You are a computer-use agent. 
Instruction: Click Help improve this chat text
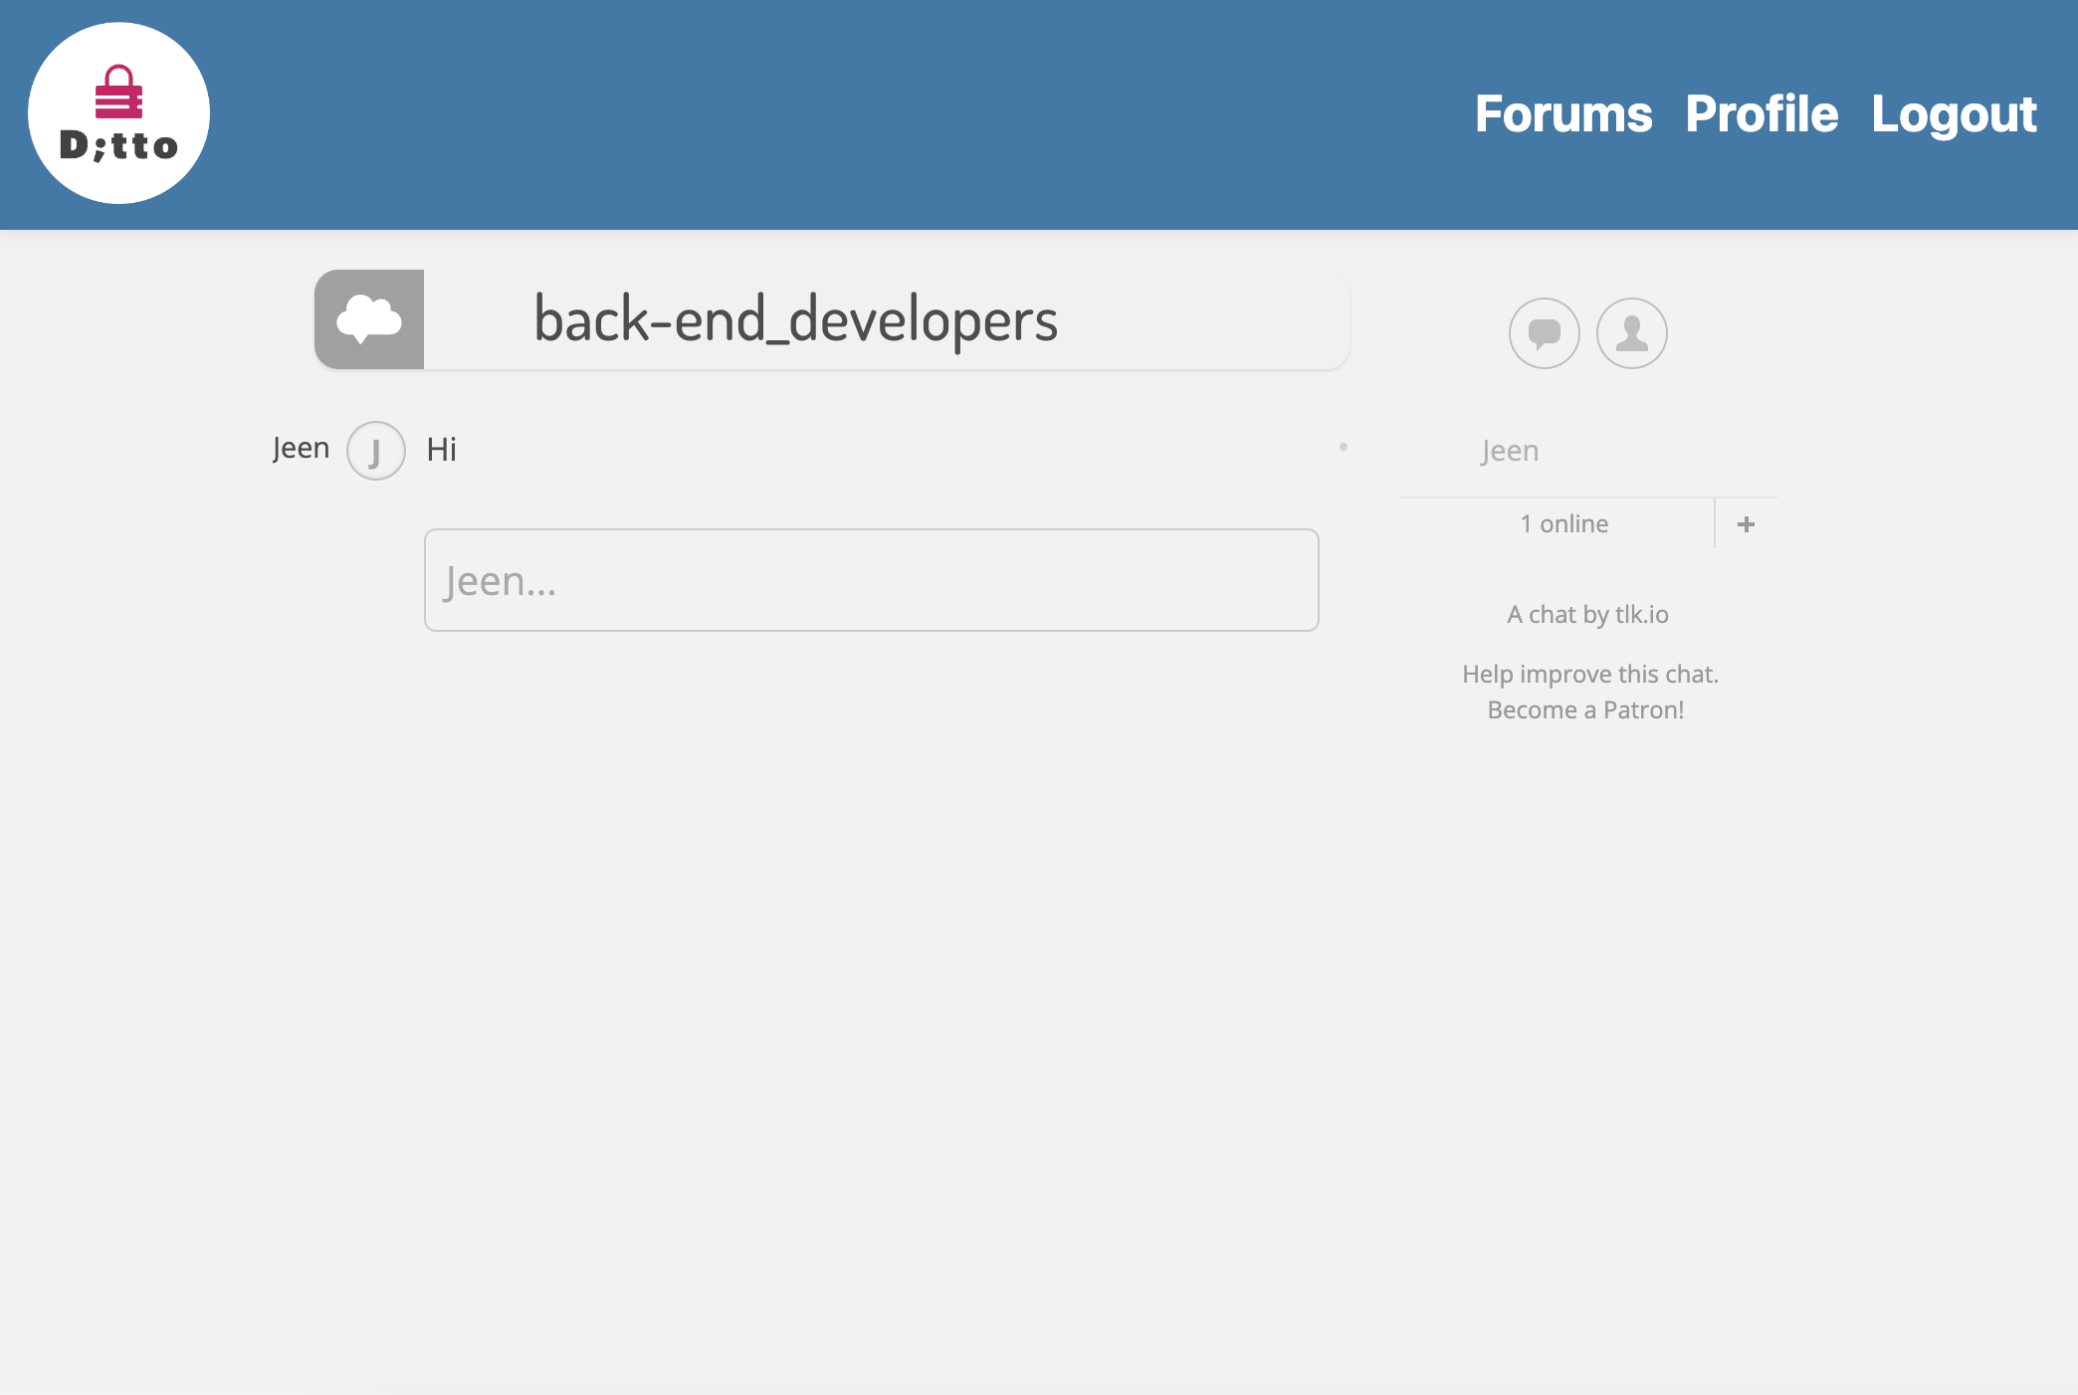1589,675
